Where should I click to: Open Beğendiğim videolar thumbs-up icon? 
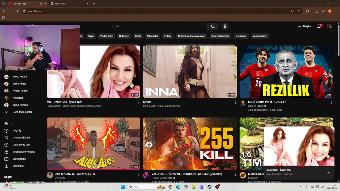(6, 152)
